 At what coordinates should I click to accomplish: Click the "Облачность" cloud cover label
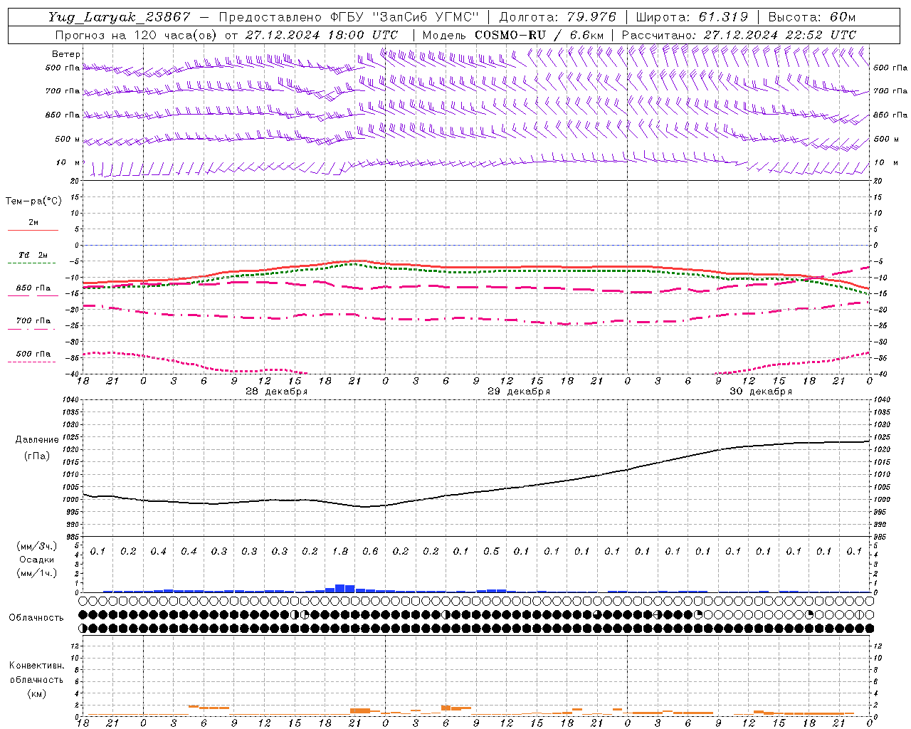click(36, 618)
